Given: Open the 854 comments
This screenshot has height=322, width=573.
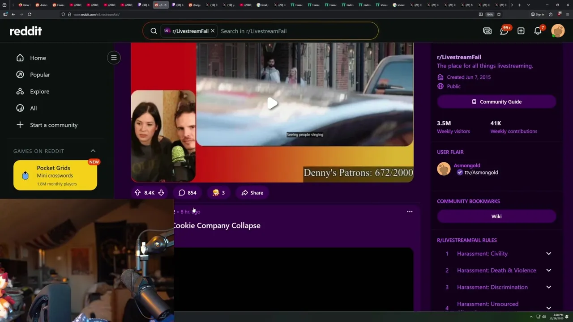Looking at the screenshot, I should (187, 193).
